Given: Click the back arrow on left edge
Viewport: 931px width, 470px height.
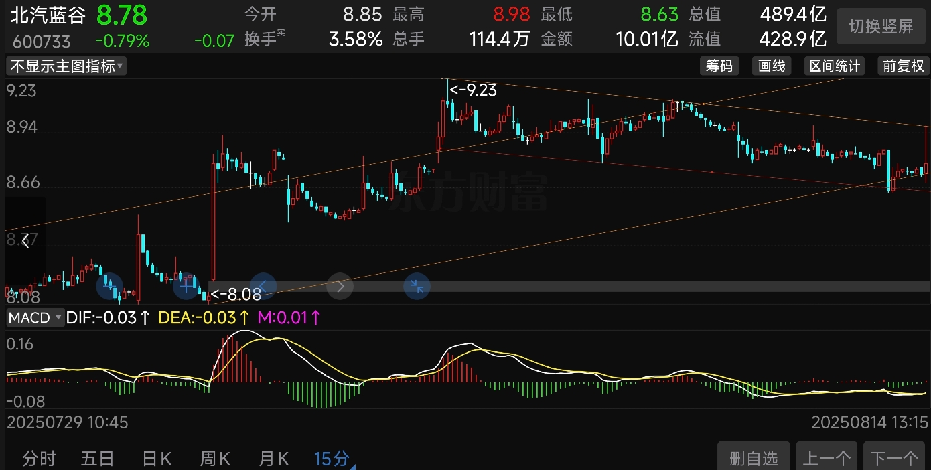Looking at the screenshot, I should tap(25, 241).
